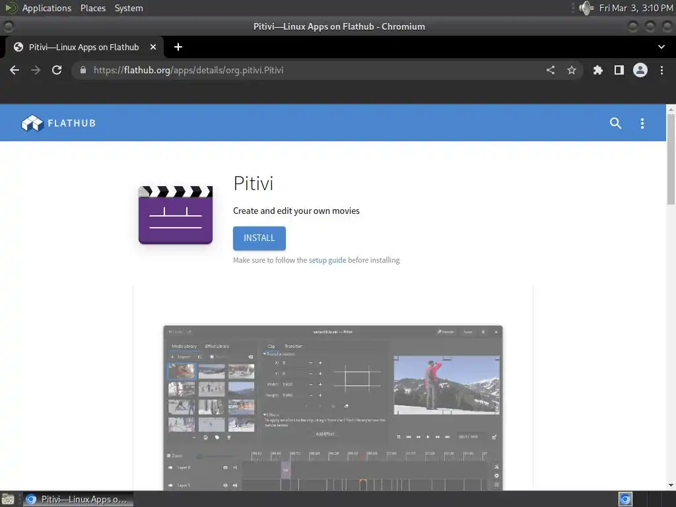Open the Applications menu
676x507 pixels.
point(47,8)
